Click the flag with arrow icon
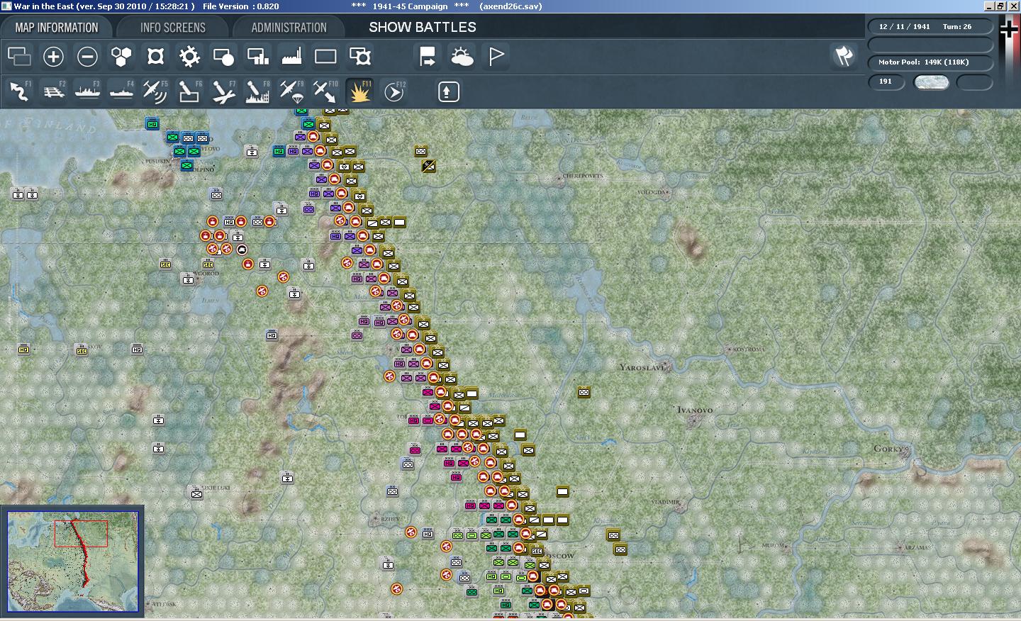This screenshot has width=1021, height=621. (428, 57)
